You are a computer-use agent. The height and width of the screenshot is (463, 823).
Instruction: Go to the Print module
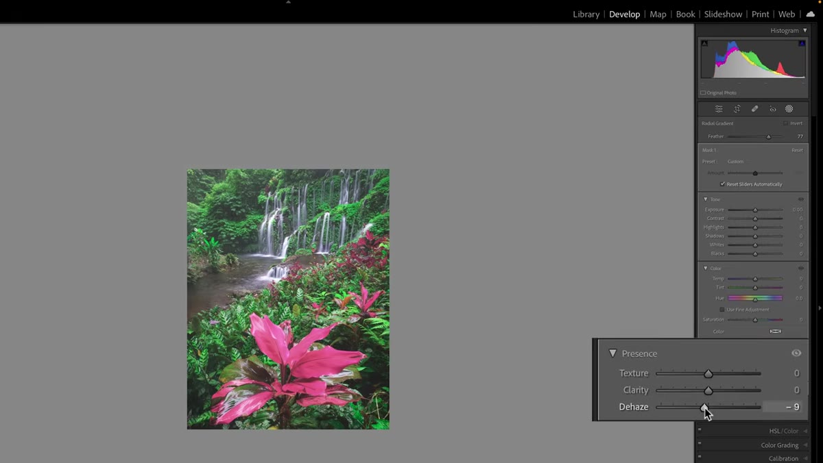point(760,14)
